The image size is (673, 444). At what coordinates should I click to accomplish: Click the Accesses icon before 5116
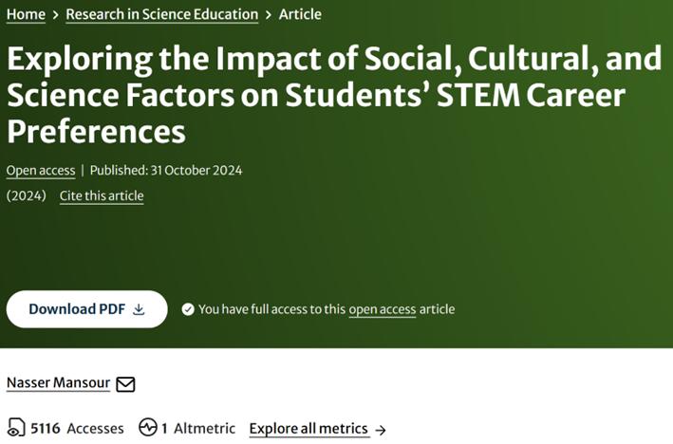pyautogui.click(x=16, y=428)
